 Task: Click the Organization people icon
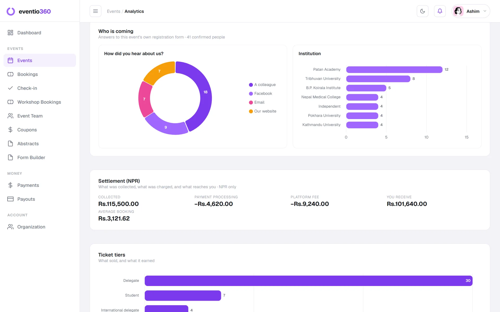tap(10, 227)
